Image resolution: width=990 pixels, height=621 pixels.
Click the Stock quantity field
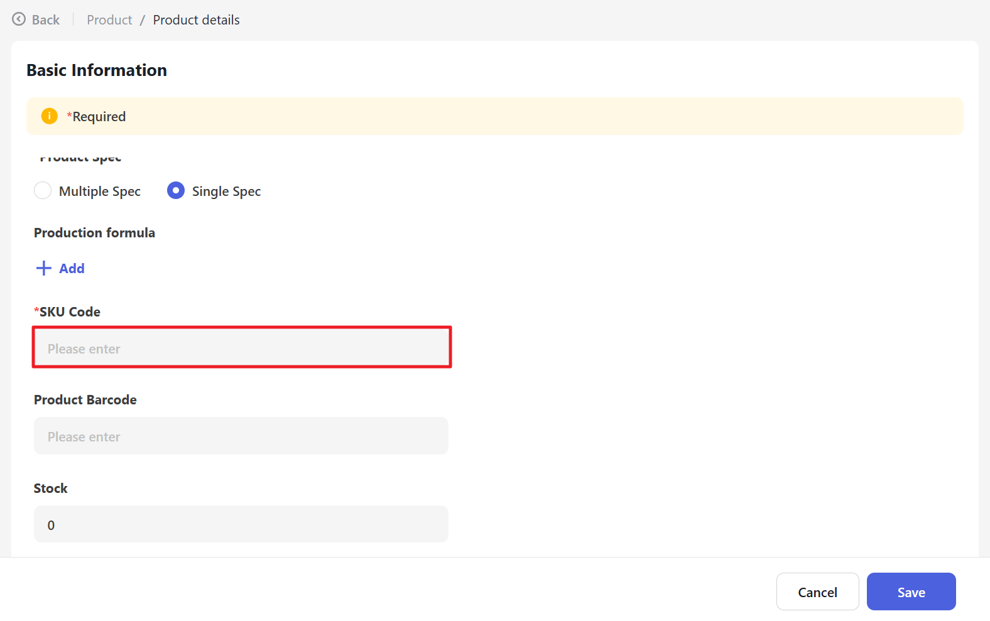coord(241,524)
